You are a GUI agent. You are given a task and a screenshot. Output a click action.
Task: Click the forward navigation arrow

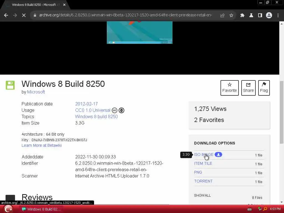(15, 16)
